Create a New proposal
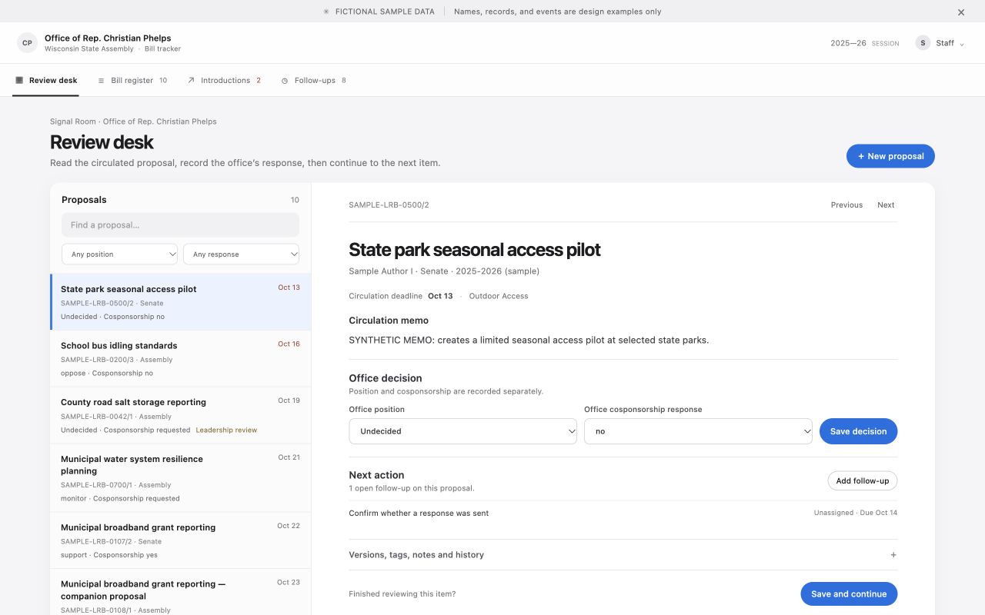This screenshot has height=615, width=985. (x=890, y=156)
